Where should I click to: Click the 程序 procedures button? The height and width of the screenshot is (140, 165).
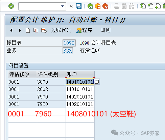pos(84,30)
